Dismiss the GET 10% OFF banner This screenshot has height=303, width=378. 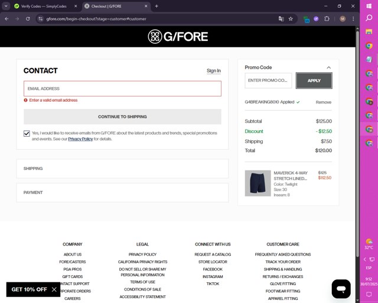[x=54, y=289]
